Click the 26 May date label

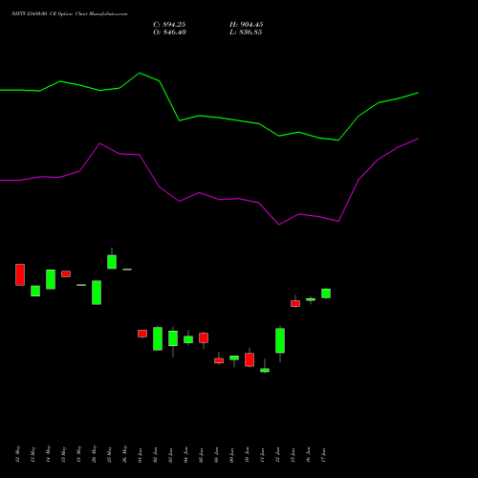pyautogui.click(x=124, y=454)
